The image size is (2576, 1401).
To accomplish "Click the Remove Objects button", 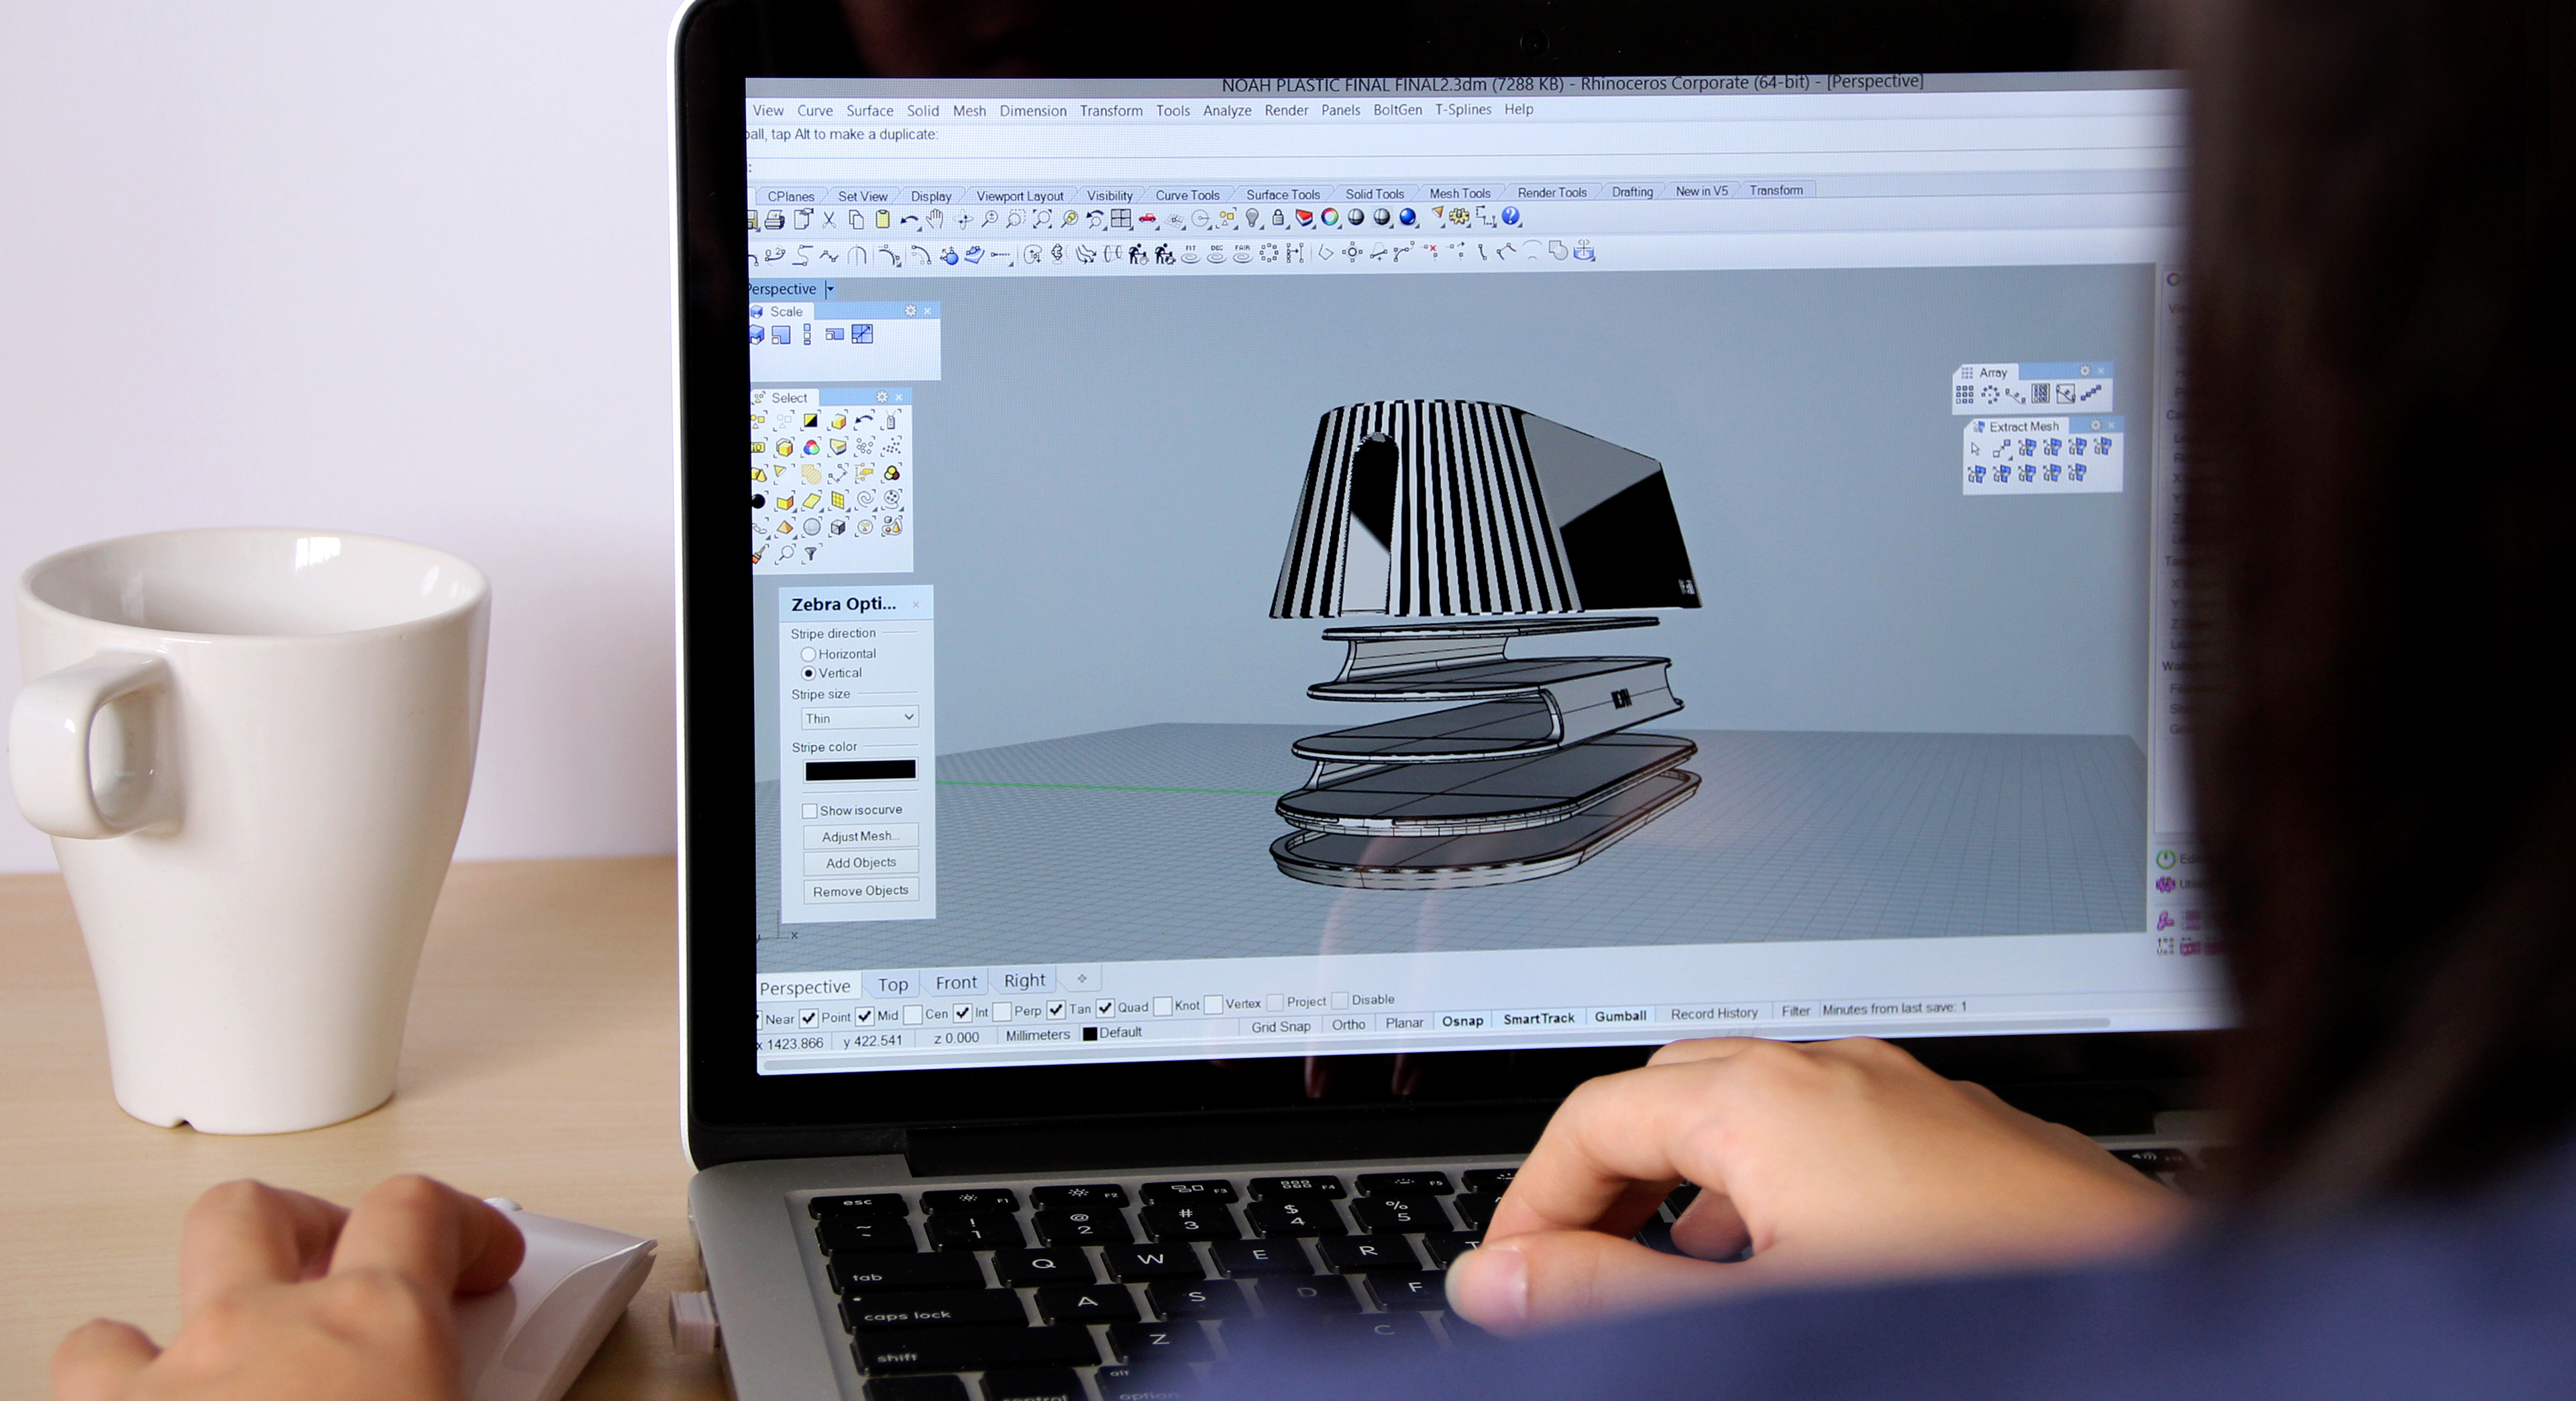I will [860, 891].
